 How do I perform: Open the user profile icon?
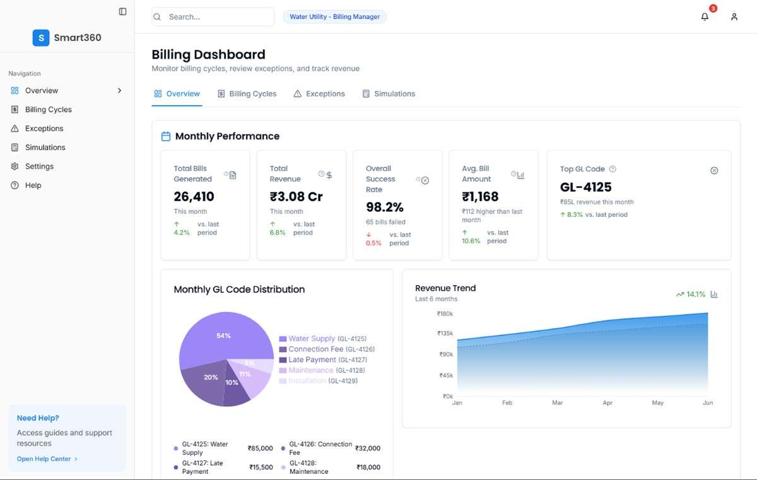pyautogui.click(x=734, y=16)
